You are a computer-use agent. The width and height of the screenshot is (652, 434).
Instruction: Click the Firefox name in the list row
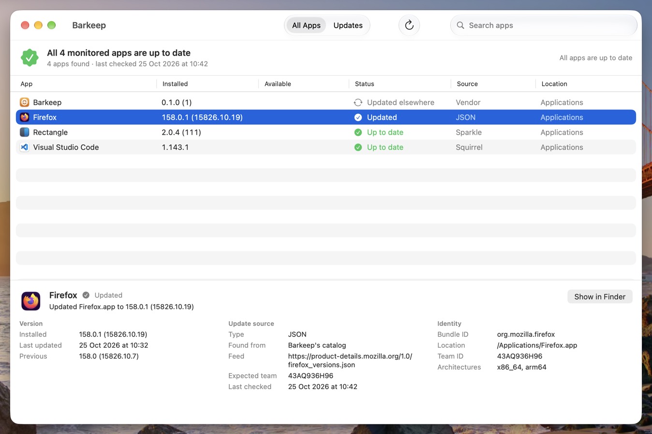pos(45,117)
